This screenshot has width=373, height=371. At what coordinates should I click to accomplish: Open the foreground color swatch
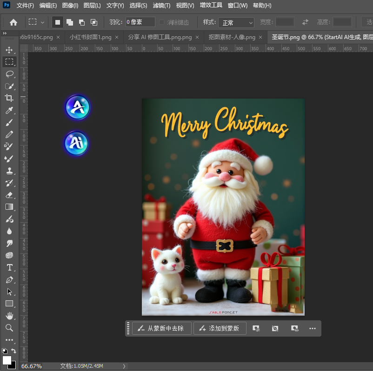pos(7,360)
